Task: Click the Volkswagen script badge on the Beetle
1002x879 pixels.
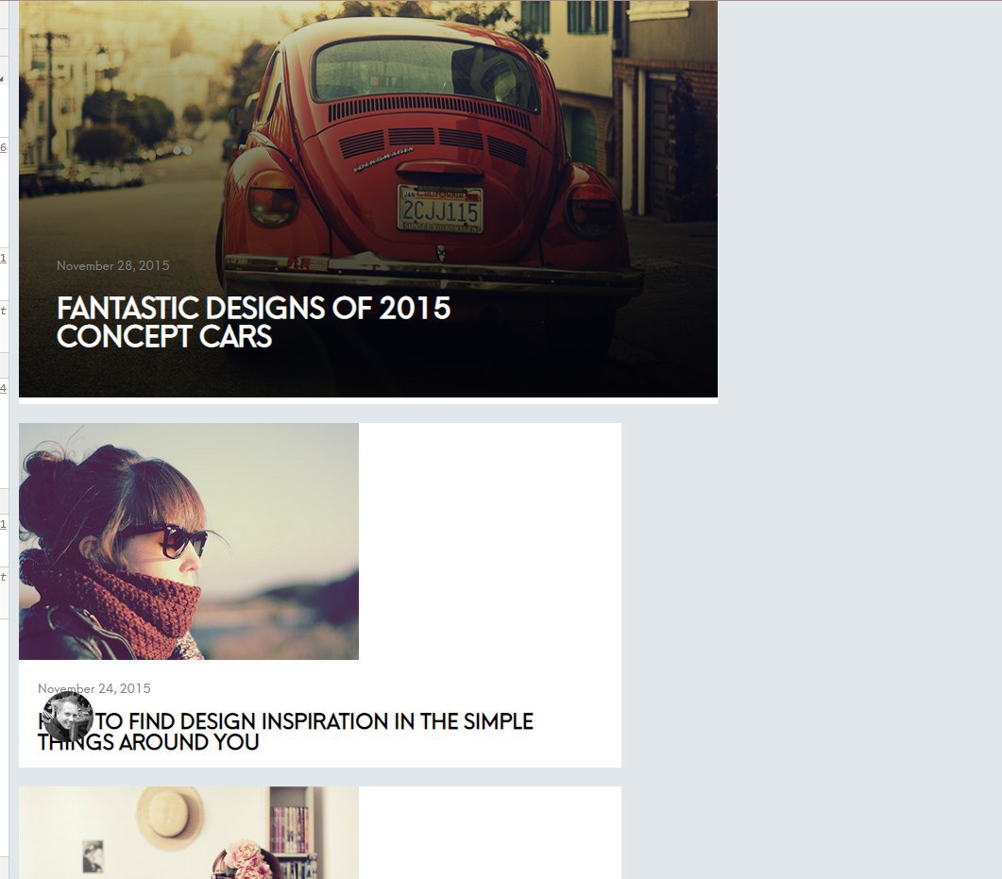Action: click(x=384, y=159)
